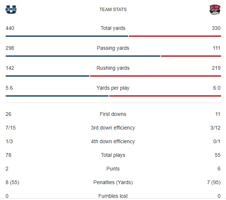Click the Penalties (Yards) label
Image resolution: width=226 pixels, height=200 pixels.
click(113, 183)
